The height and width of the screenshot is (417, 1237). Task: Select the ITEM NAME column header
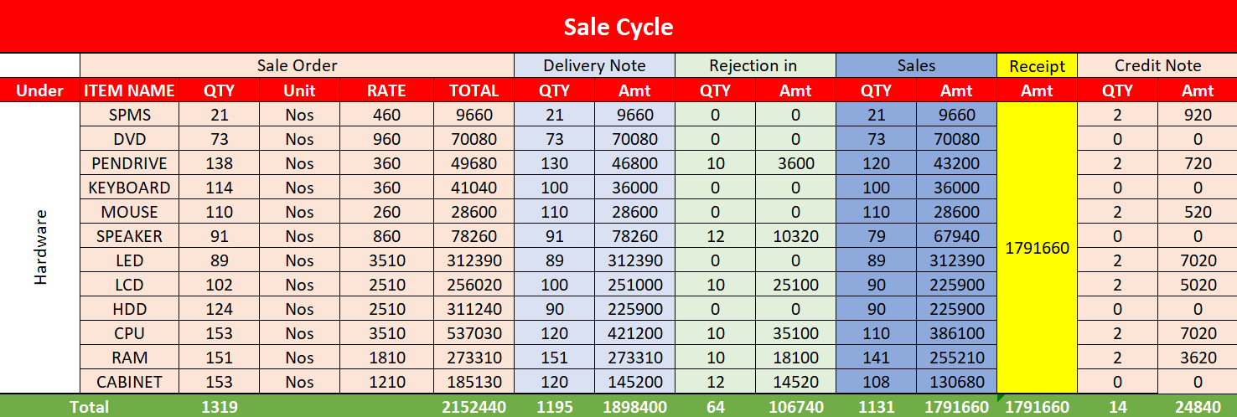pyautogui.click(x=129, y=90)
